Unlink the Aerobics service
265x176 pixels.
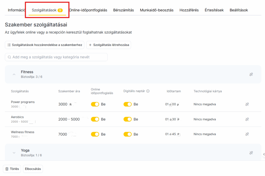(247, 119)
